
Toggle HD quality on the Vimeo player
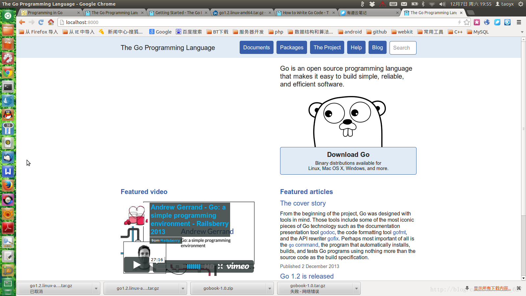click(x=209, y=266)
